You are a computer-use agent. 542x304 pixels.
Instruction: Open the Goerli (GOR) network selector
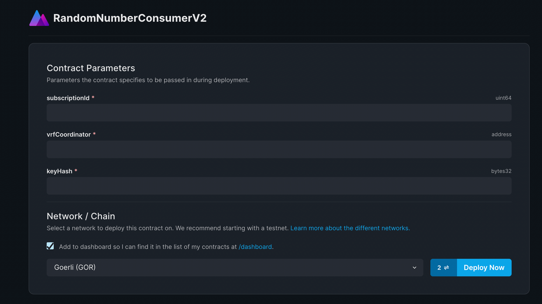click(x=235, y=267)
